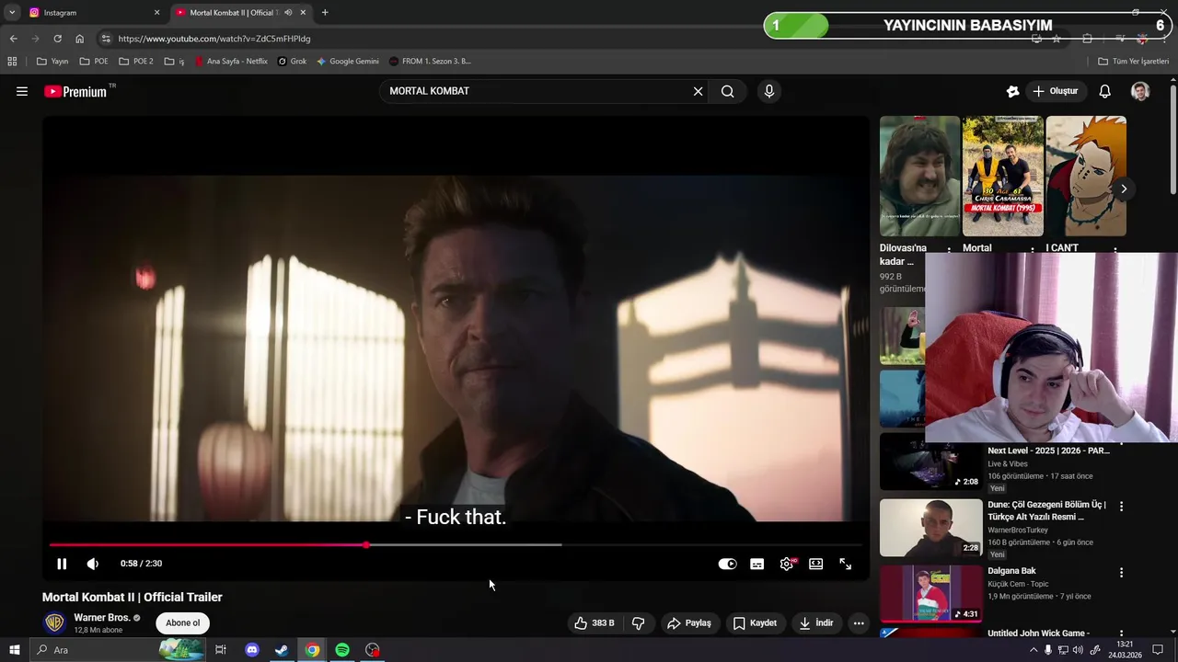The height and width of the screenshot is (662, 1178).
Task: Start voice search via microphone icon
Action: coord(769,91)
